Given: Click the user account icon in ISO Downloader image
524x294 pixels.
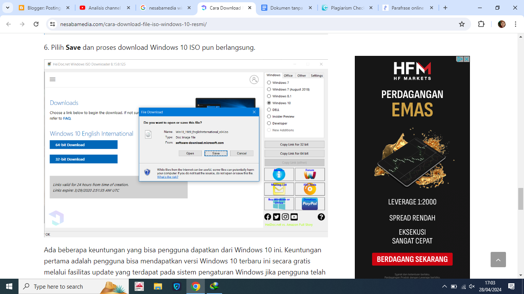Looking at the screenshot, I should [254, 79].
